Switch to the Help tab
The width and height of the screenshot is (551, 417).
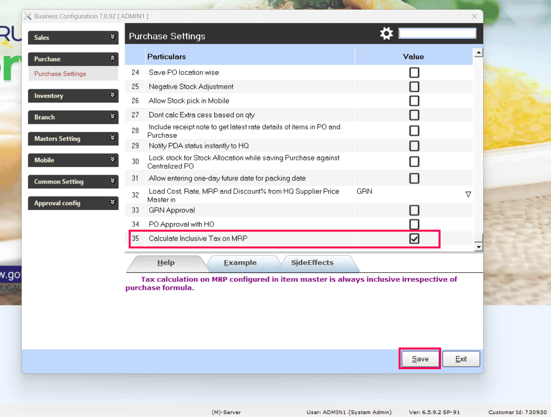(166, 263)
